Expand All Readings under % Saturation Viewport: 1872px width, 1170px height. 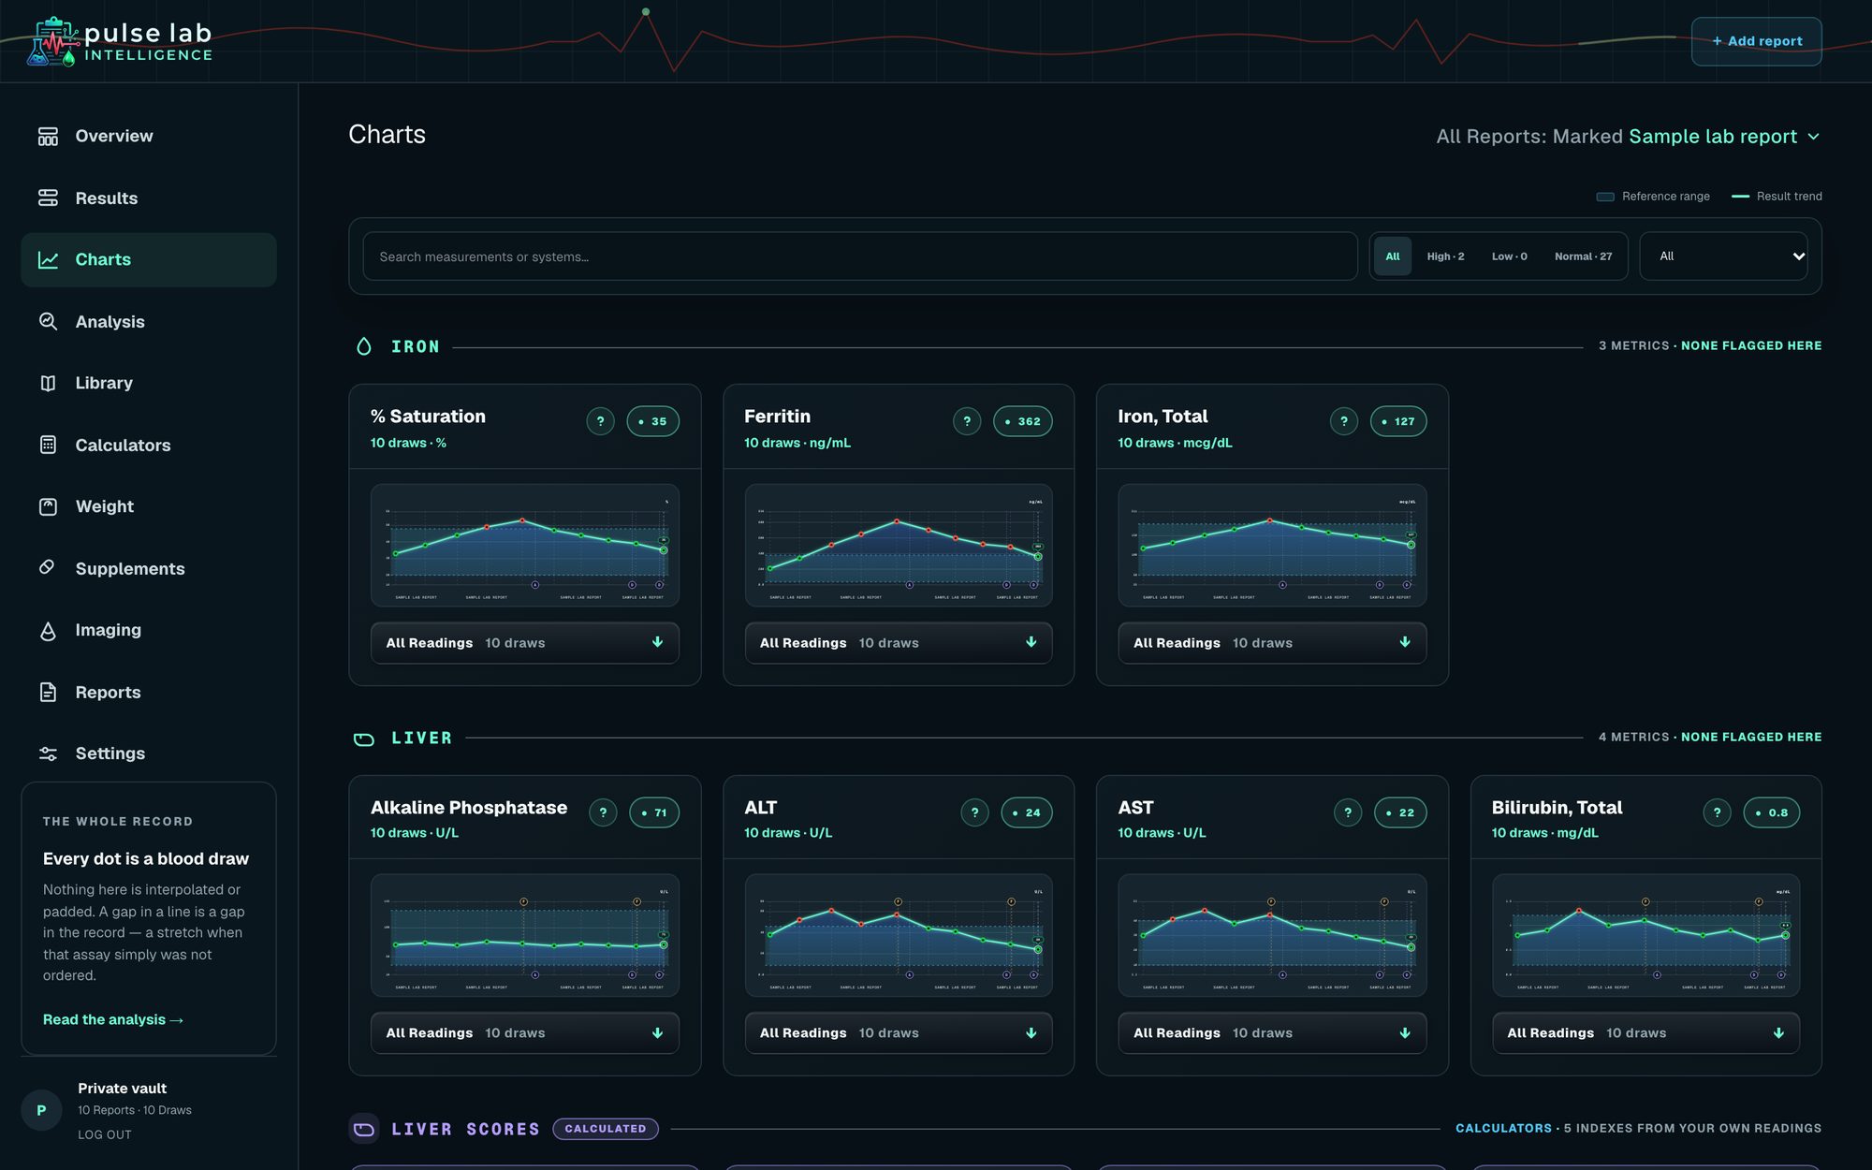coord(525,643)
